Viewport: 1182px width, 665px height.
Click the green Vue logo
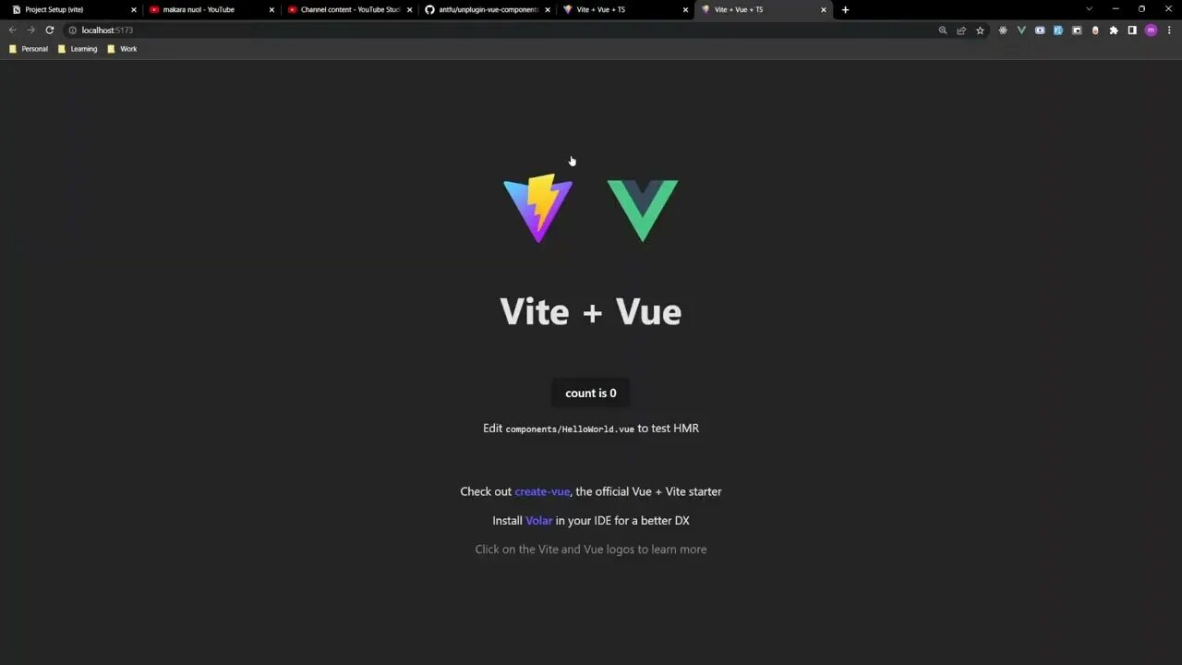pos(643,211)
